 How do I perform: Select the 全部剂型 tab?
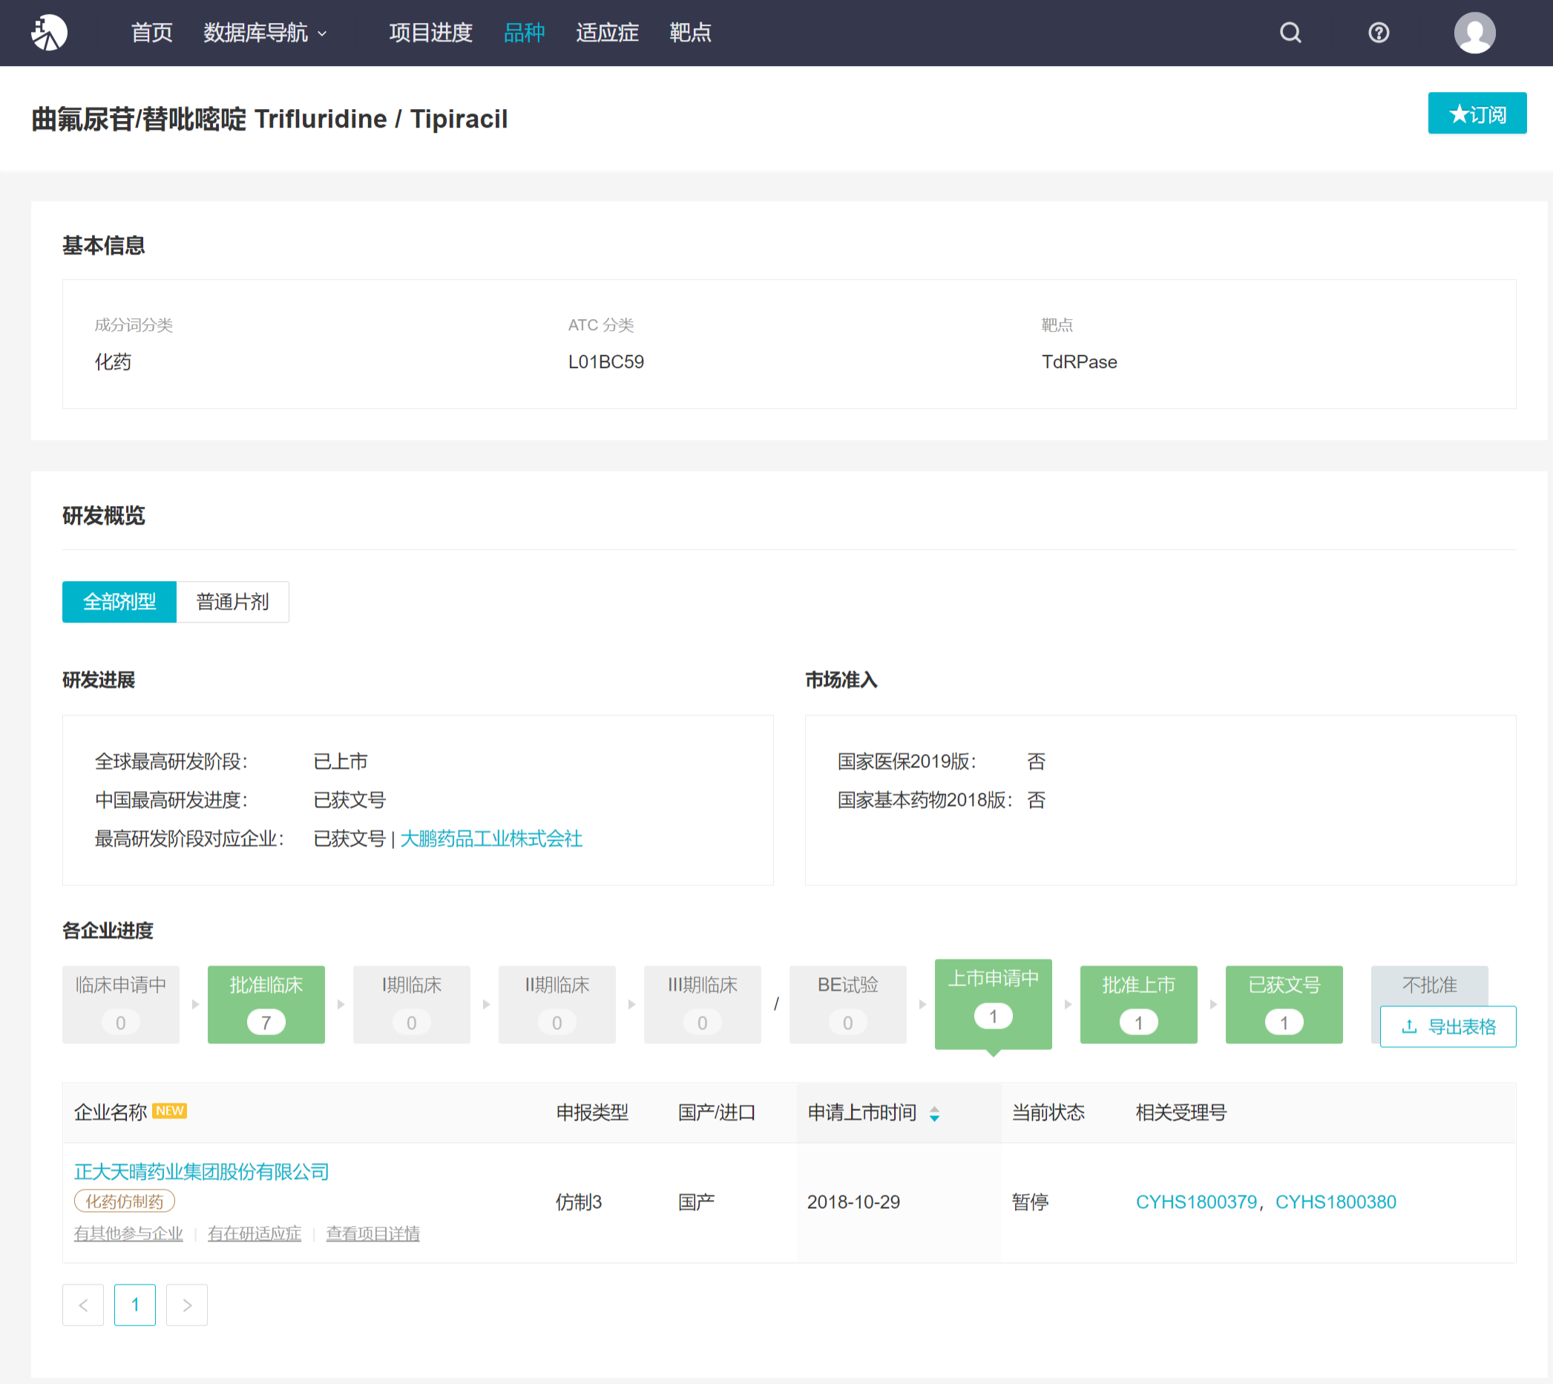[119, 602]
